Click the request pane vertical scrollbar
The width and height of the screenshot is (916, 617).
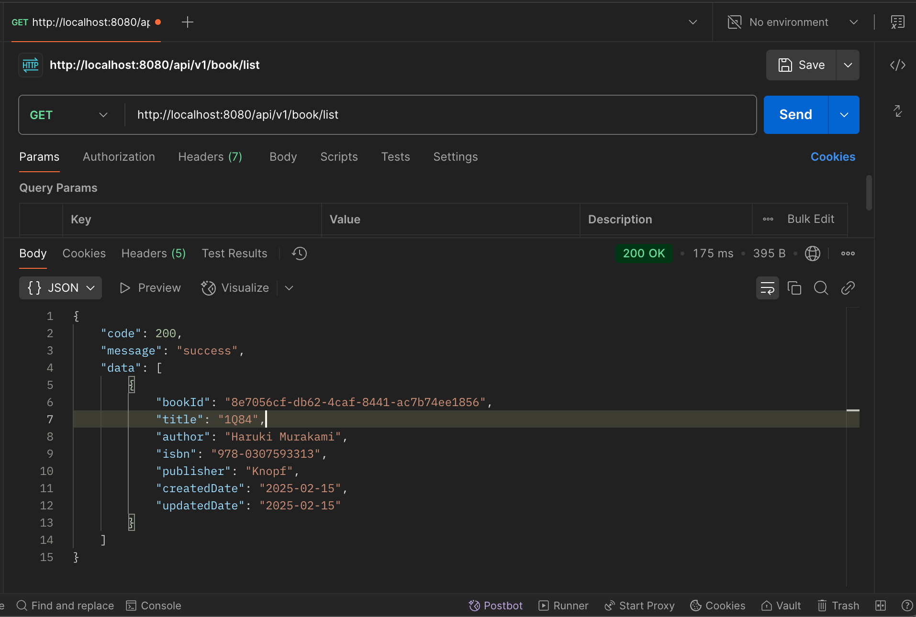click(869, 193)
